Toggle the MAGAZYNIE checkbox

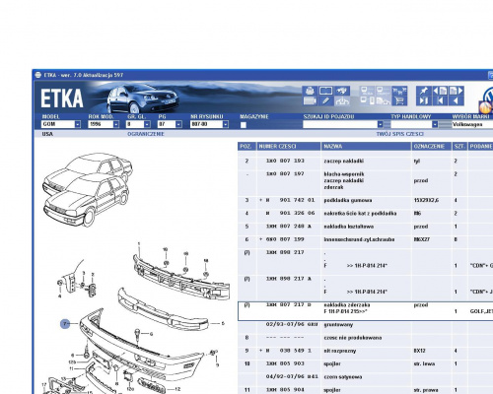(x=244, y=125)
